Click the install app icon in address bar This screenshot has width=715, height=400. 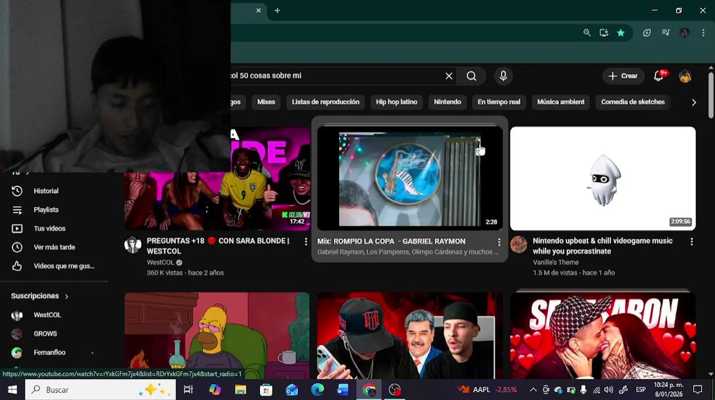[604, 33]
